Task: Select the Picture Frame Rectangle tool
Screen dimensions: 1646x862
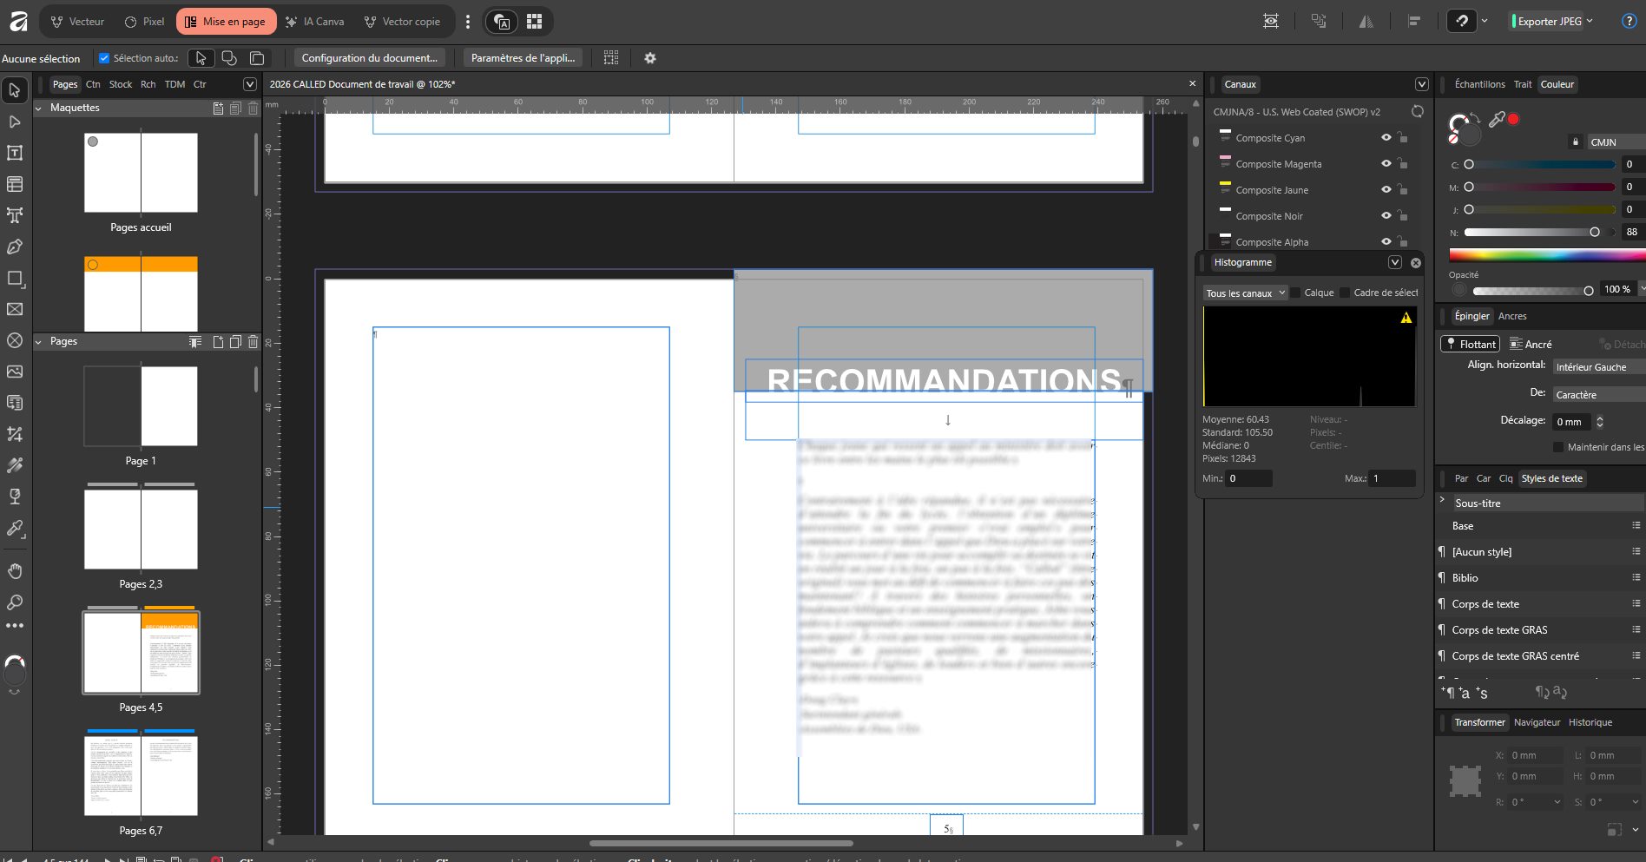Action: click(x=15, y=309)
